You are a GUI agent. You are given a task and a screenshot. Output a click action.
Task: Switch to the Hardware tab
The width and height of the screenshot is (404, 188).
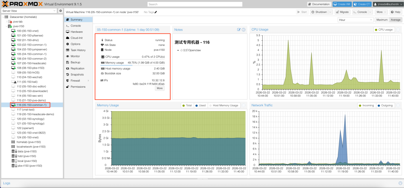point(76,32)
